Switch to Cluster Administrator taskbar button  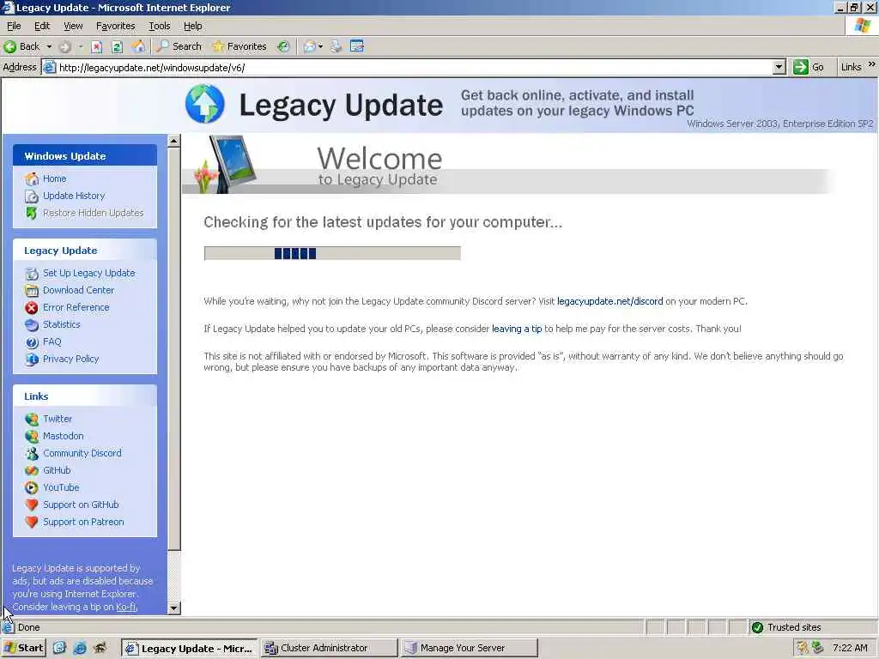click(x=329, y=648)
